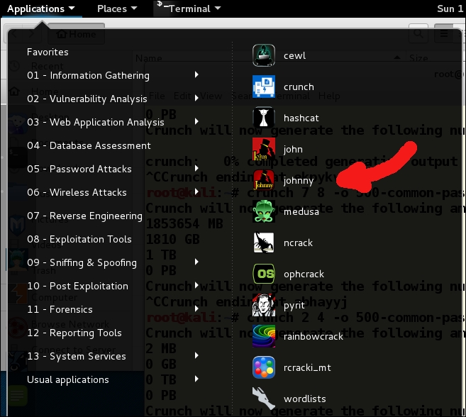The image size is (466, 417).
Task: Open 11 - Forensics category
Action: click(x=60, y=309)
